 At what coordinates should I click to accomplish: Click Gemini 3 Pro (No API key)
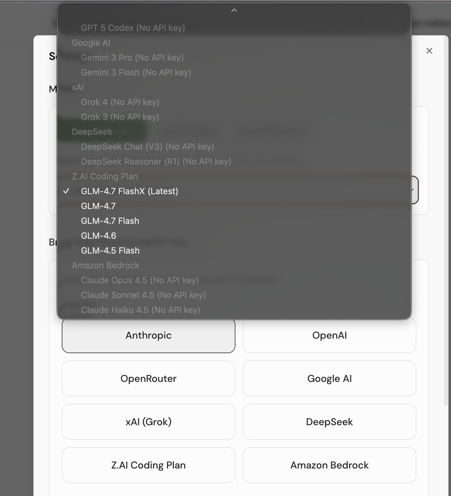[234, 57]
